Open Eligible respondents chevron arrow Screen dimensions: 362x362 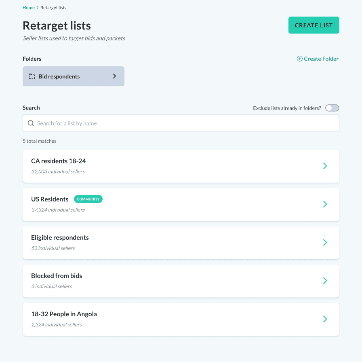[x=325, y=242]
